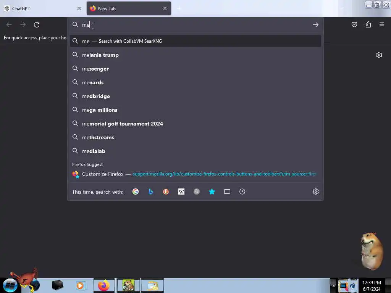Image resolution: width=391 pixels, height=293 pixels.
Task: Open Firefox from the taskbar
Action: click(x=104, y=285)
